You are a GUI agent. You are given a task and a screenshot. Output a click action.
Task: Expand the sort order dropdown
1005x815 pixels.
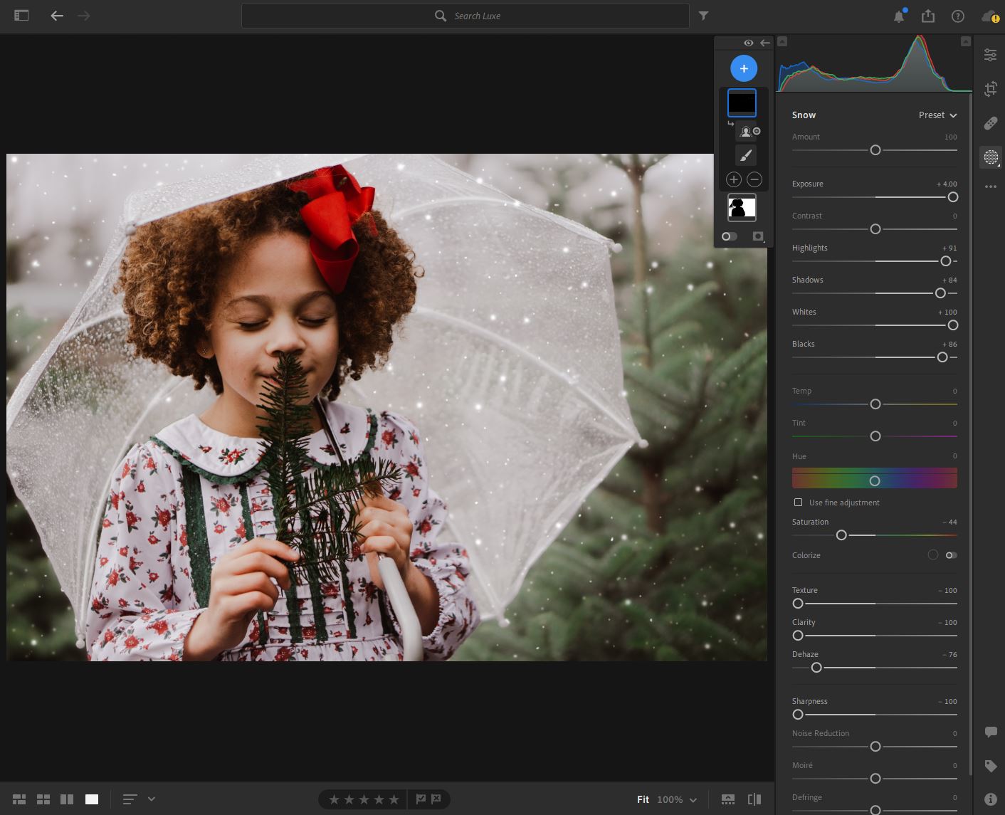[x=151, y=799]
